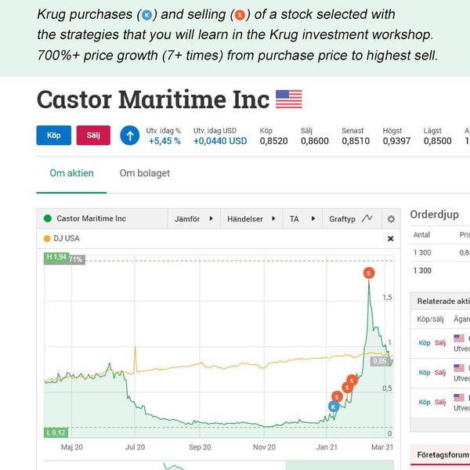470x470 pixels.
Task: Click the blue up-arrow trend icon
Action: [x=130, y=136]
